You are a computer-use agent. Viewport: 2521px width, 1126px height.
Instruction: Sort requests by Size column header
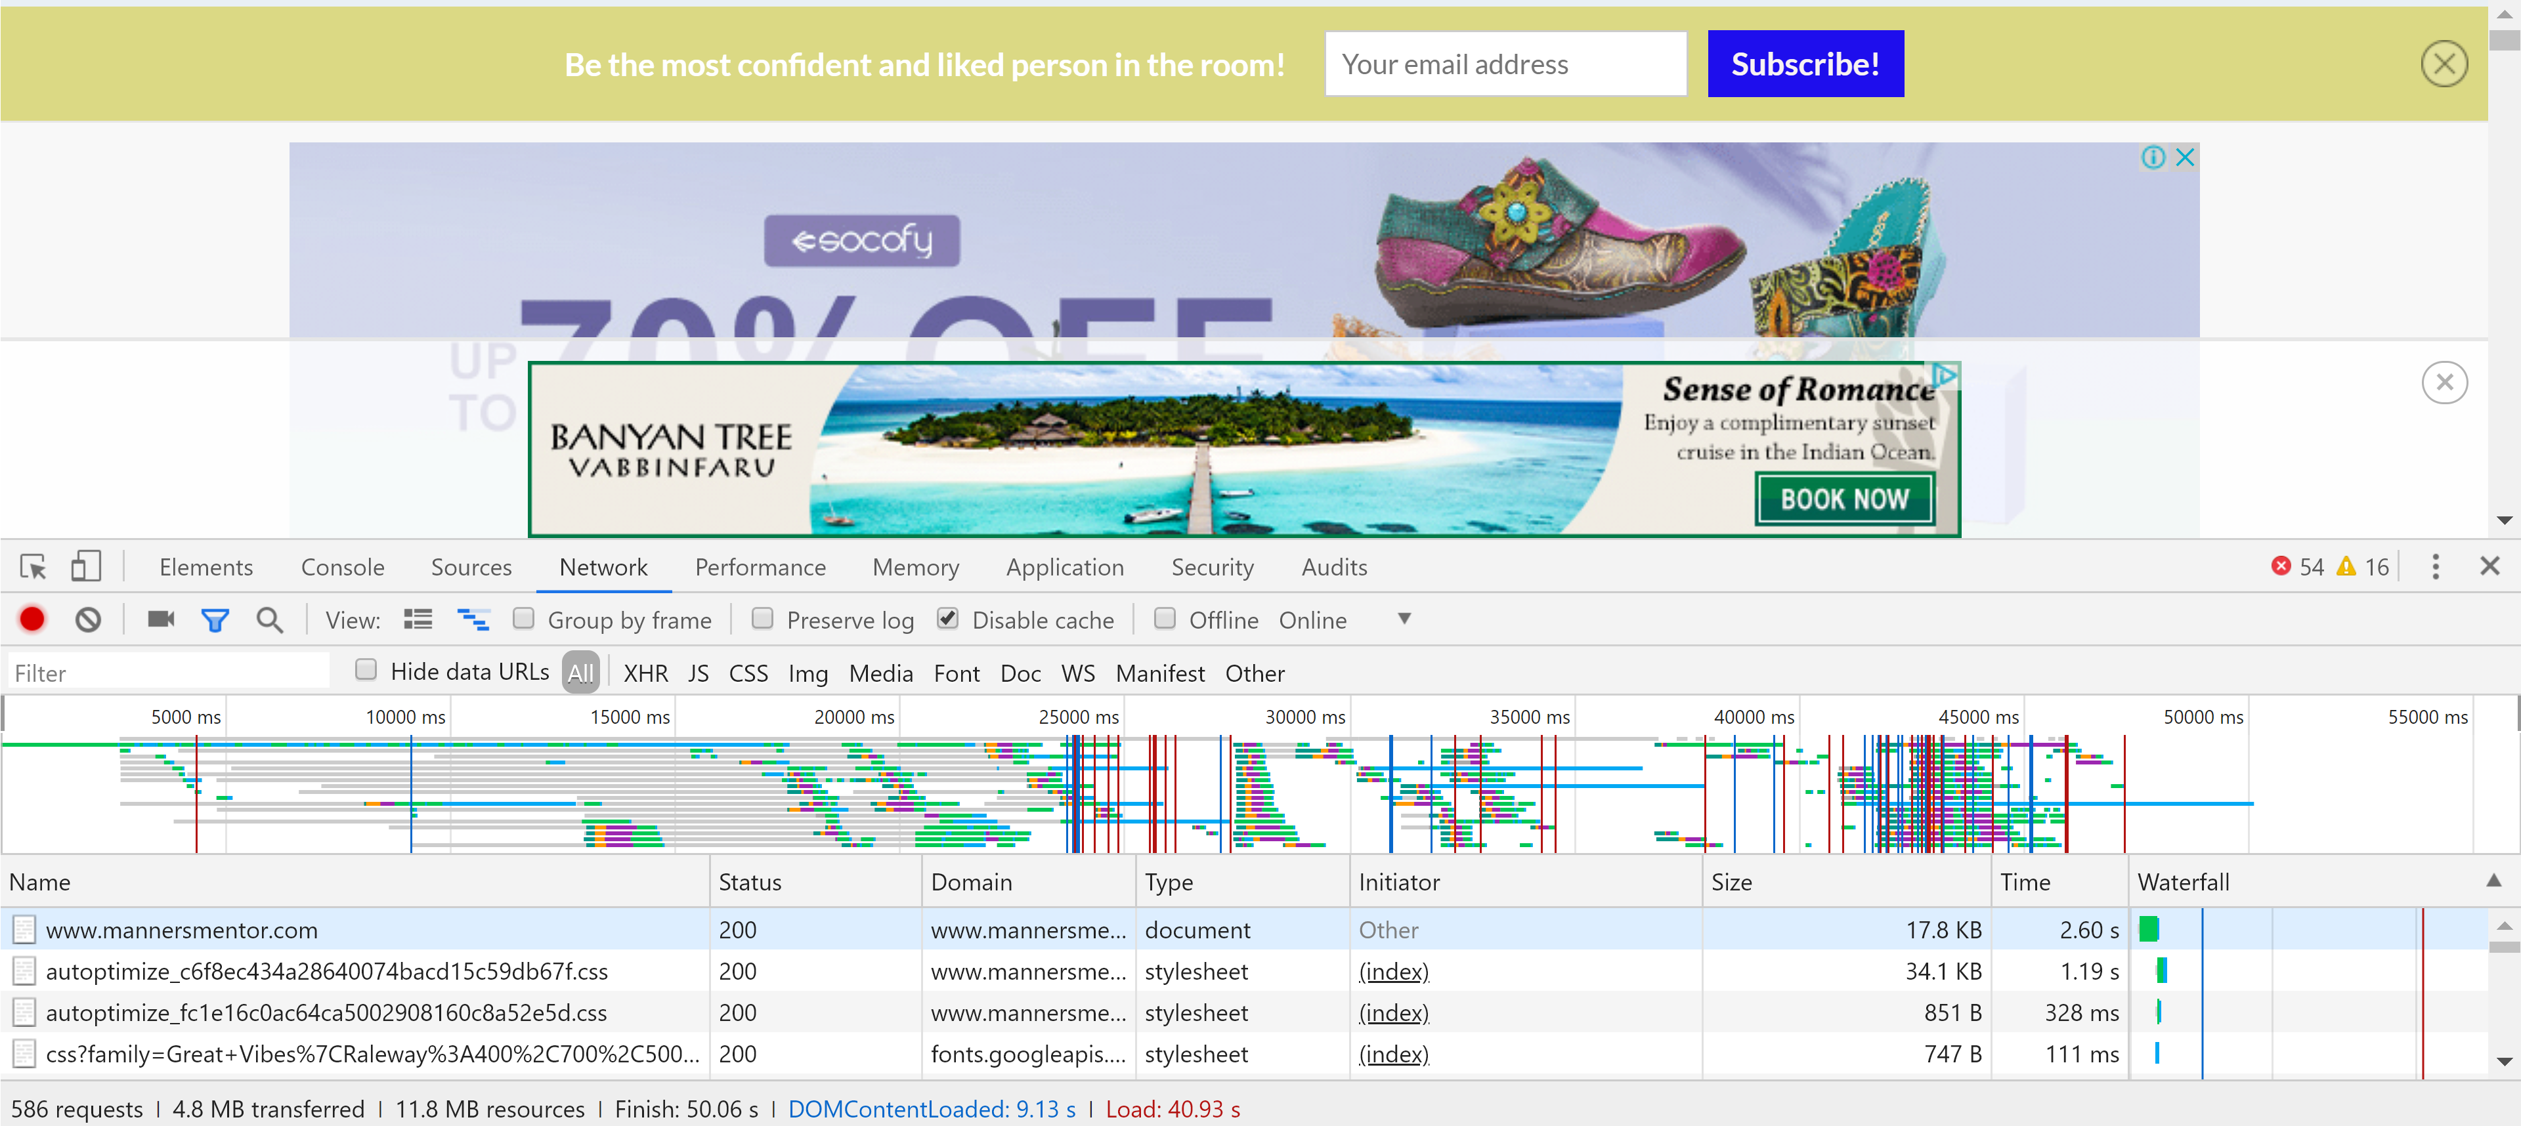pos(1845,881)
